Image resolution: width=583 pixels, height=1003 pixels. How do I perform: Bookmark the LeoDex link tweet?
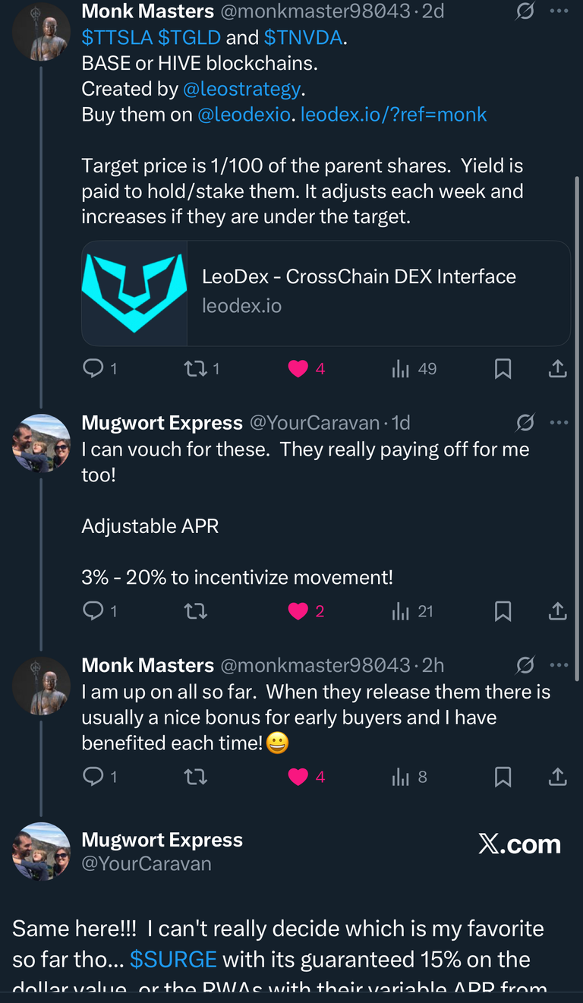pyautogui.click(x=503, y=369)
